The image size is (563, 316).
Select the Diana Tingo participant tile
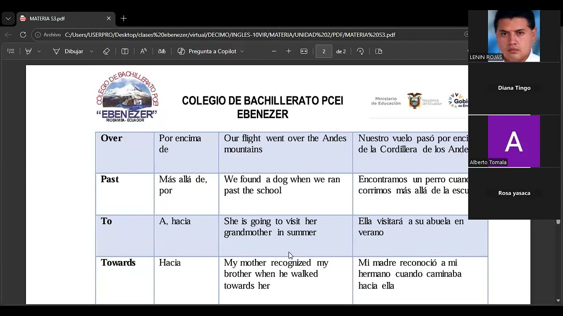(514, 88)
